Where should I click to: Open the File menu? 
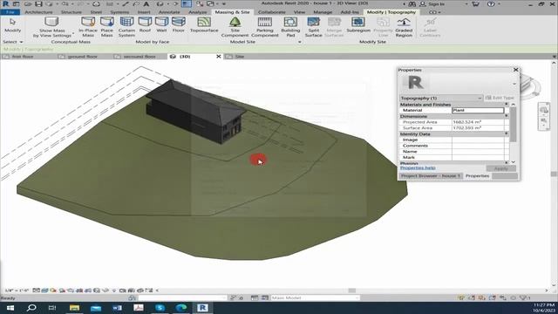coord(10,12)
